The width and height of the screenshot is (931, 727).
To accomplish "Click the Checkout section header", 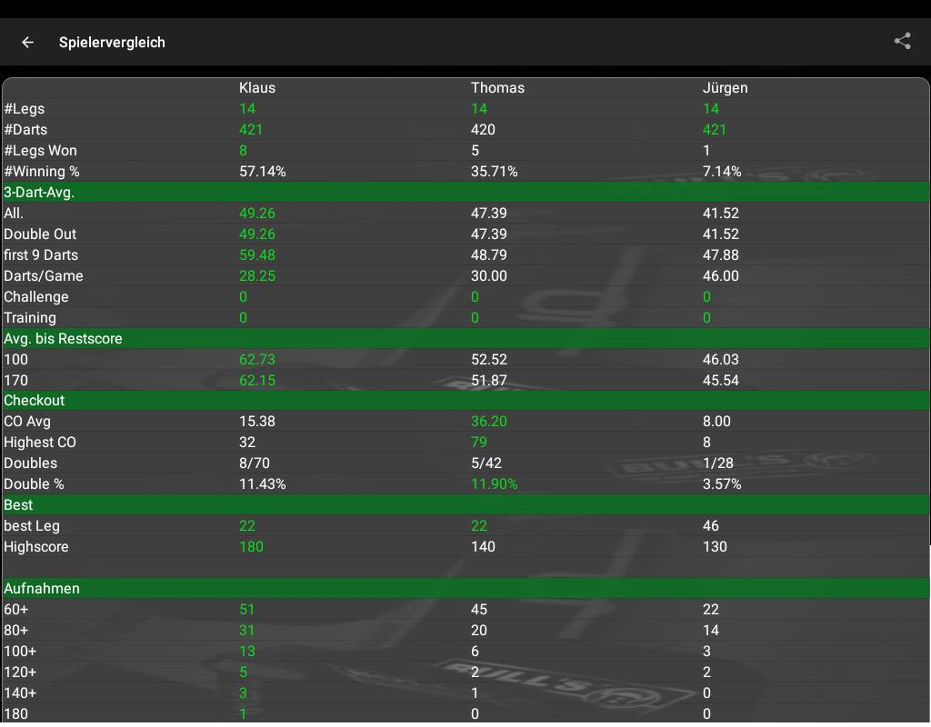I will tap(35, 400).
